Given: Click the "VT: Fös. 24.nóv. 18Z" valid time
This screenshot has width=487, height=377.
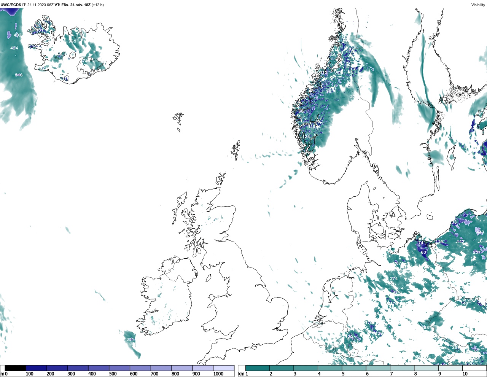Looking at the screenshot, I should coord(73,5).
